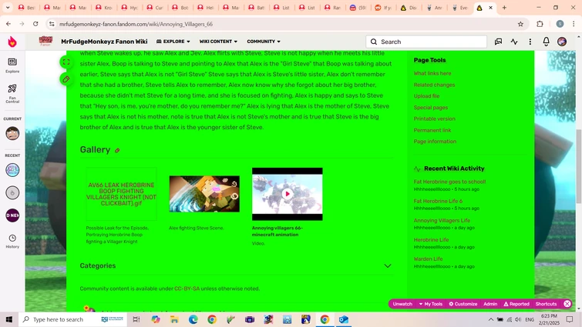Open What links here

[432, 73]
